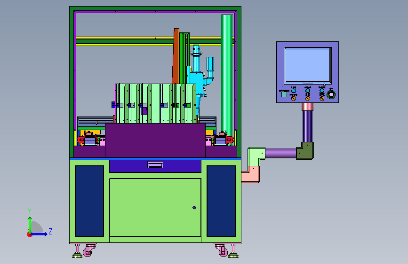Pick the horizontal purple support tube
This screenshot has height=264, width=408.
pyautogui.click(x=281, y=153)
